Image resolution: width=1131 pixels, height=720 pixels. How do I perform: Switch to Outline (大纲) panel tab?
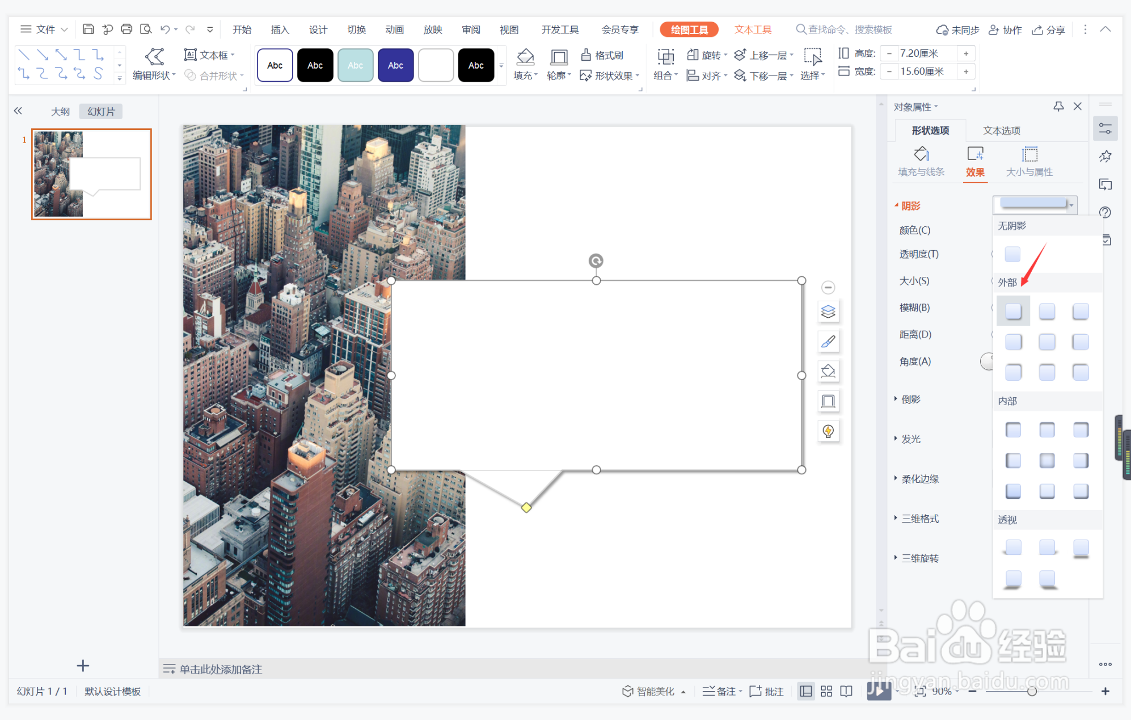pos(60,111)
